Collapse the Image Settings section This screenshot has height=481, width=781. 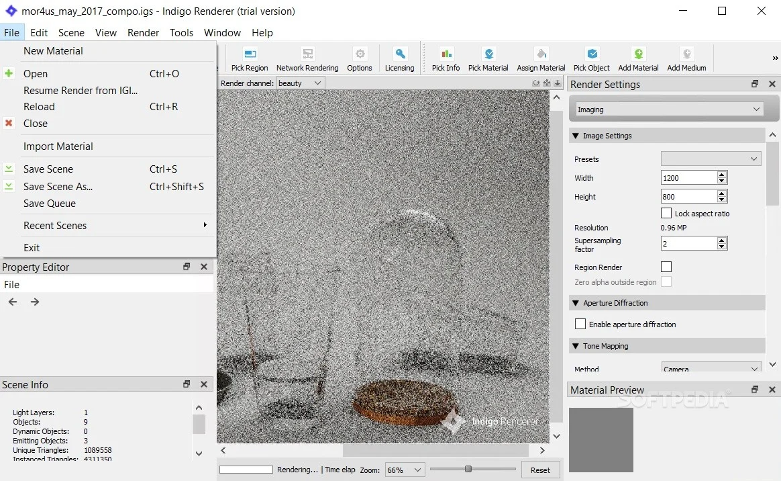tap(576, 136)
